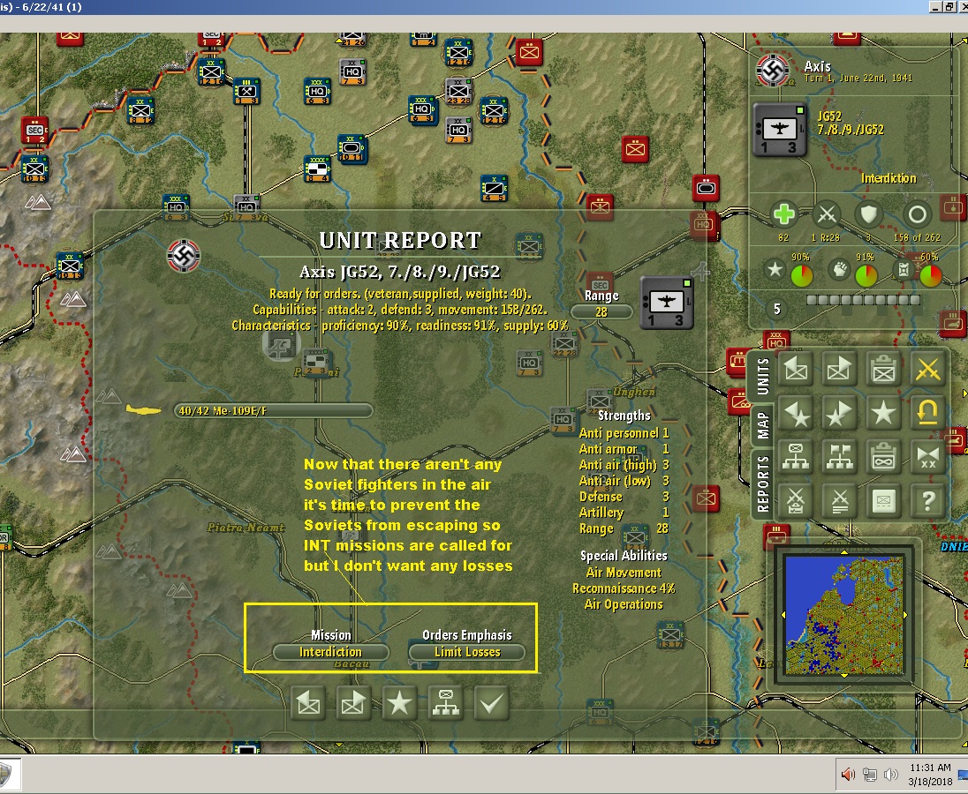Click the hierarchy button below Unit Report

pos(446,703)
